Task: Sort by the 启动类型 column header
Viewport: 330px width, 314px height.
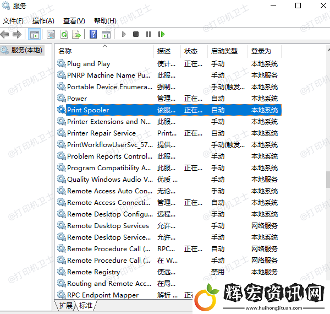Action: coord(228,51)
